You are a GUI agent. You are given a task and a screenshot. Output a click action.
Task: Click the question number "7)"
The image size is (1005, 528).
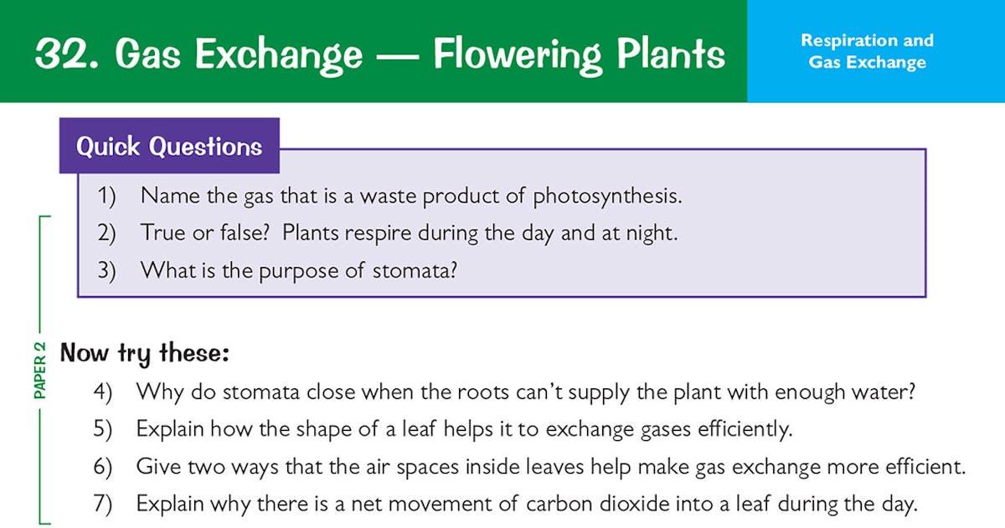[102, 505]
